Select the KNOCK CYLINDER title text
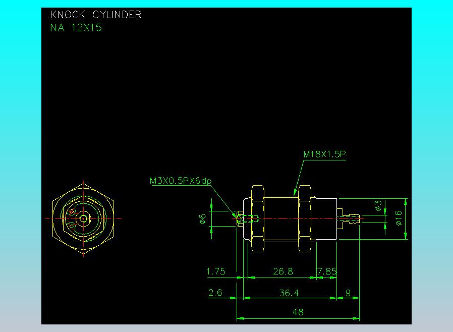The height and width of the screenshot is (332, 453). [96, 15]
